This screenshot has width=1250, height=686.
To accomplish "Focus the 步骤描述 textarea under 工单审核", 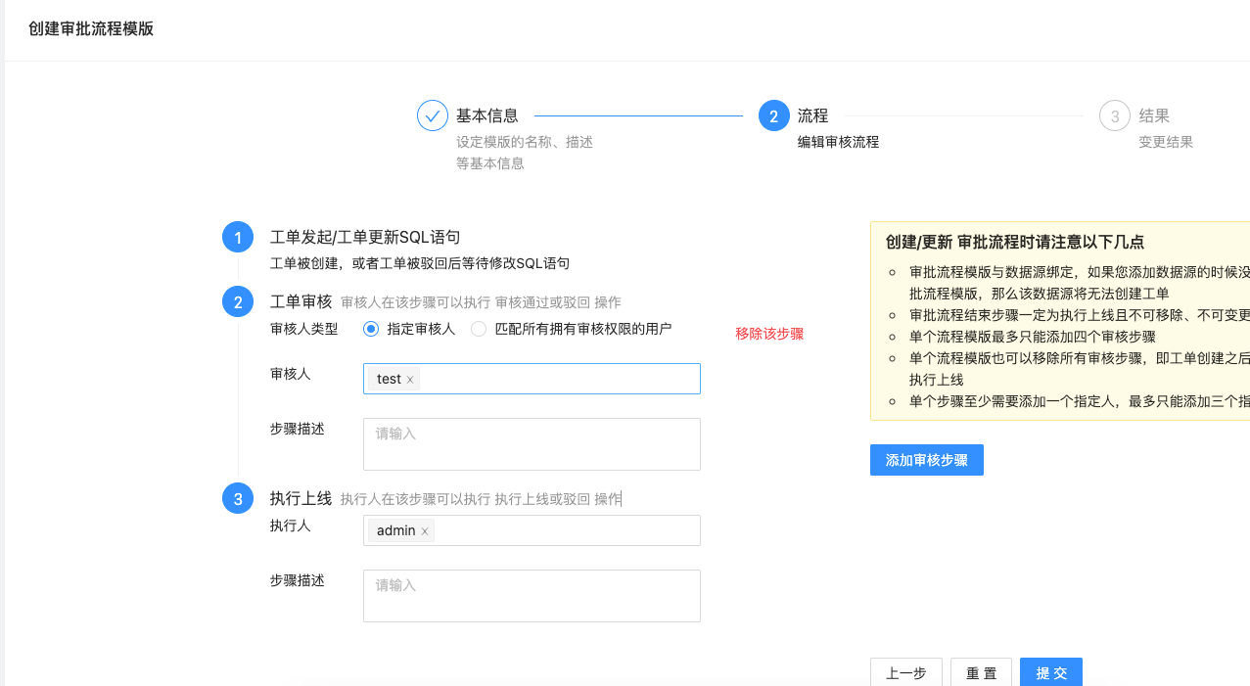I will pos(532,444).
